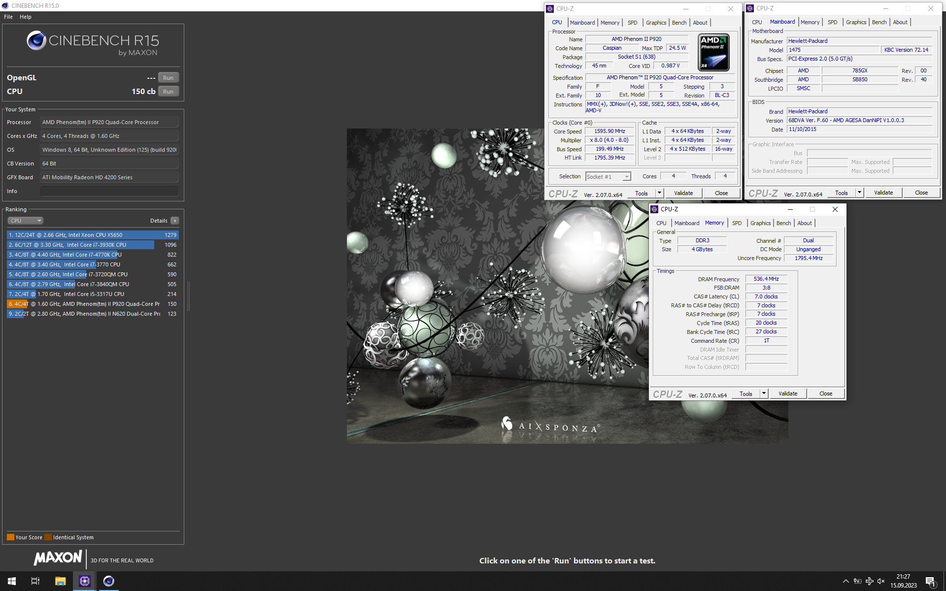Open the Help menu in Cinebench

tap(26, 17)
